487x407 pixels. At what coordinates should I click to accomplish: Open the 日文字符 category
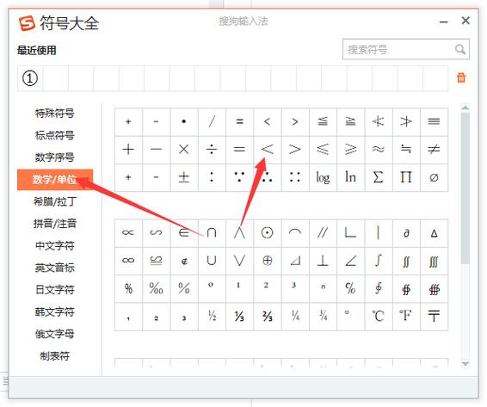(x=55, y=290)
